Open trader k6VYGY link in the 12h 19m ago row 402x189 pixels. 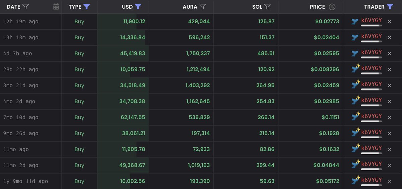click(x=372, y=20)
